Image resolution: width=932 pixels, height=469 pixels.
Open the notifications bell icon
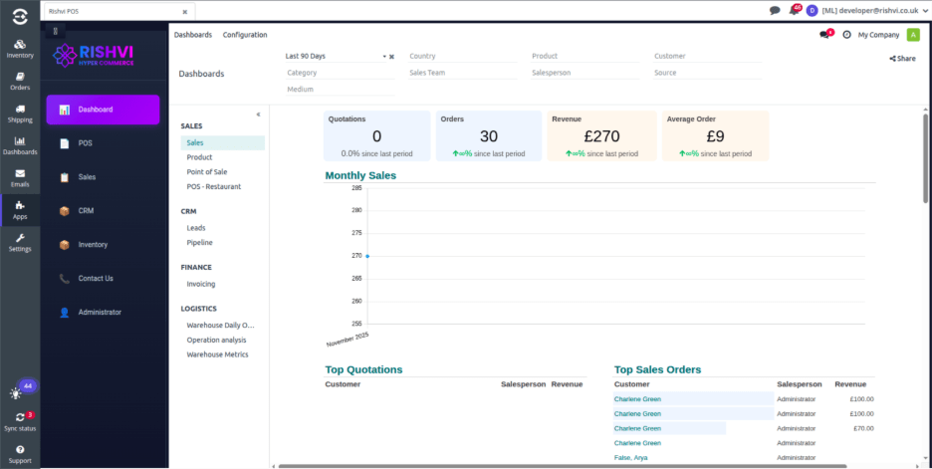pos(794,10)
